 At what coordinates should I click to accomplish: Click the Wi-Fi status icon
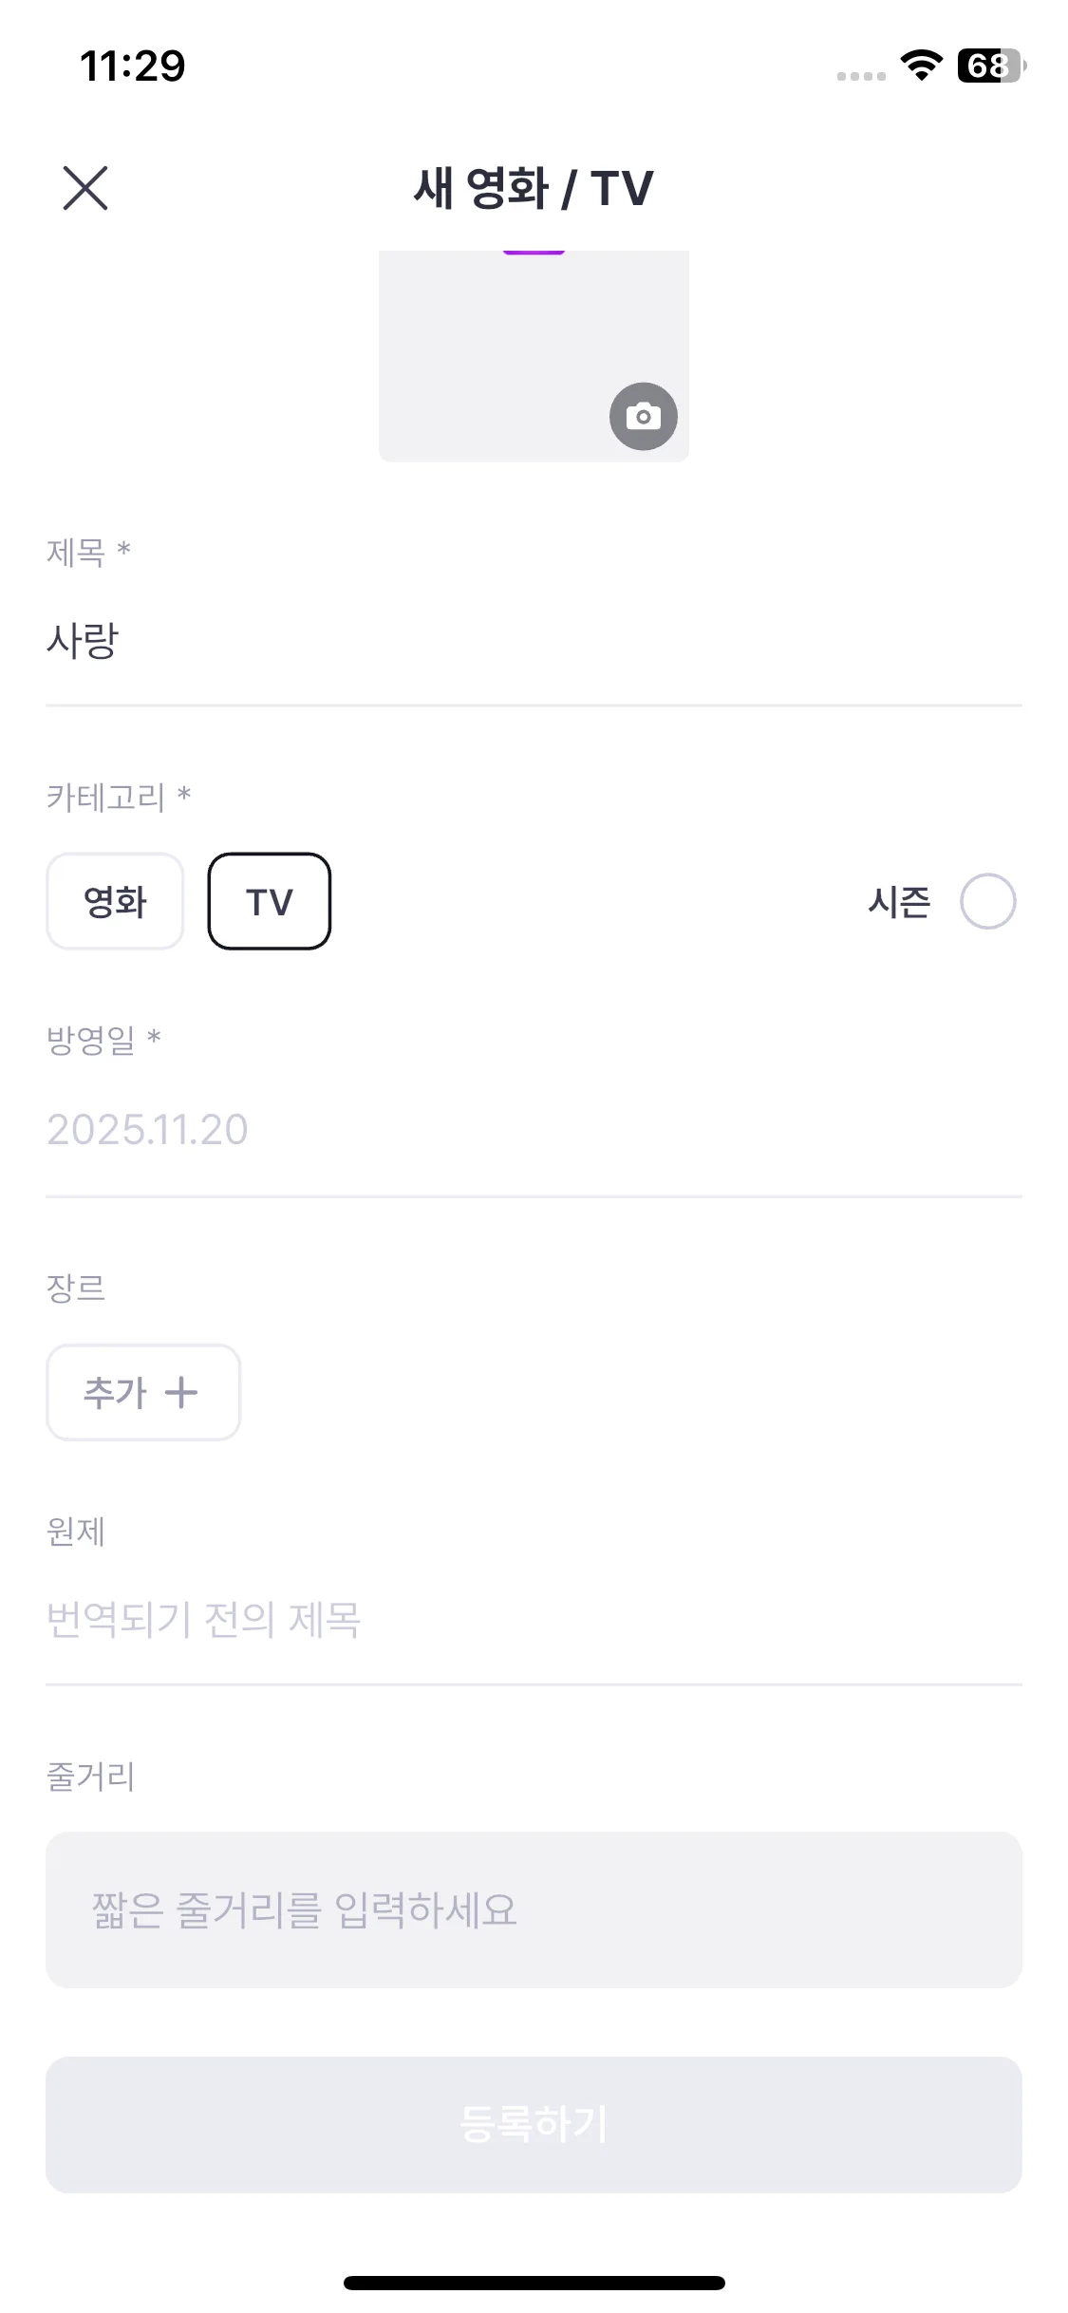point(920,66)
